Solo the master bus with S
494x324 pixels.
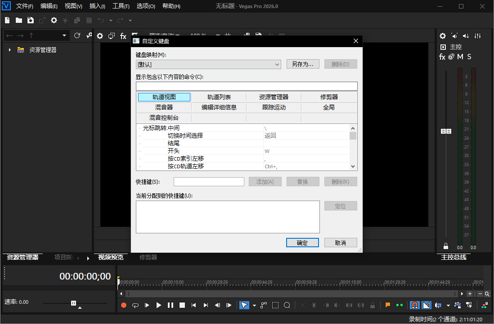469,57
